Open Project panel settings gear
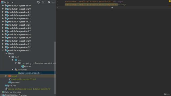Screen dimensions: 171x96 coord(49,2)
